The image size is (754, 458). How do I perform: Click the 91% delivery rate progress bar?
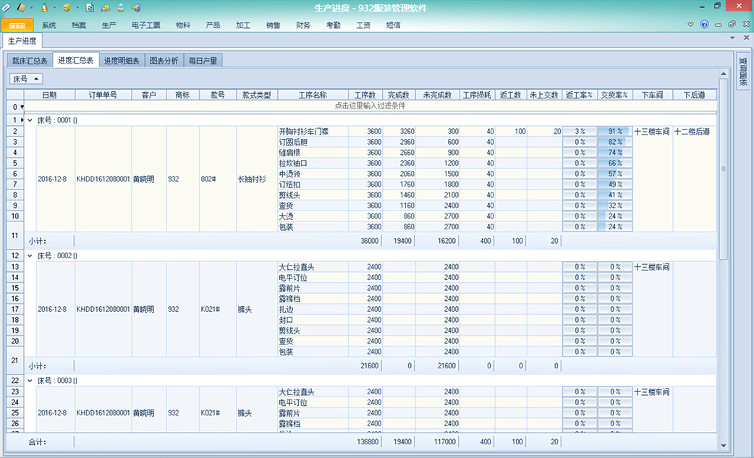coord(615,132)
